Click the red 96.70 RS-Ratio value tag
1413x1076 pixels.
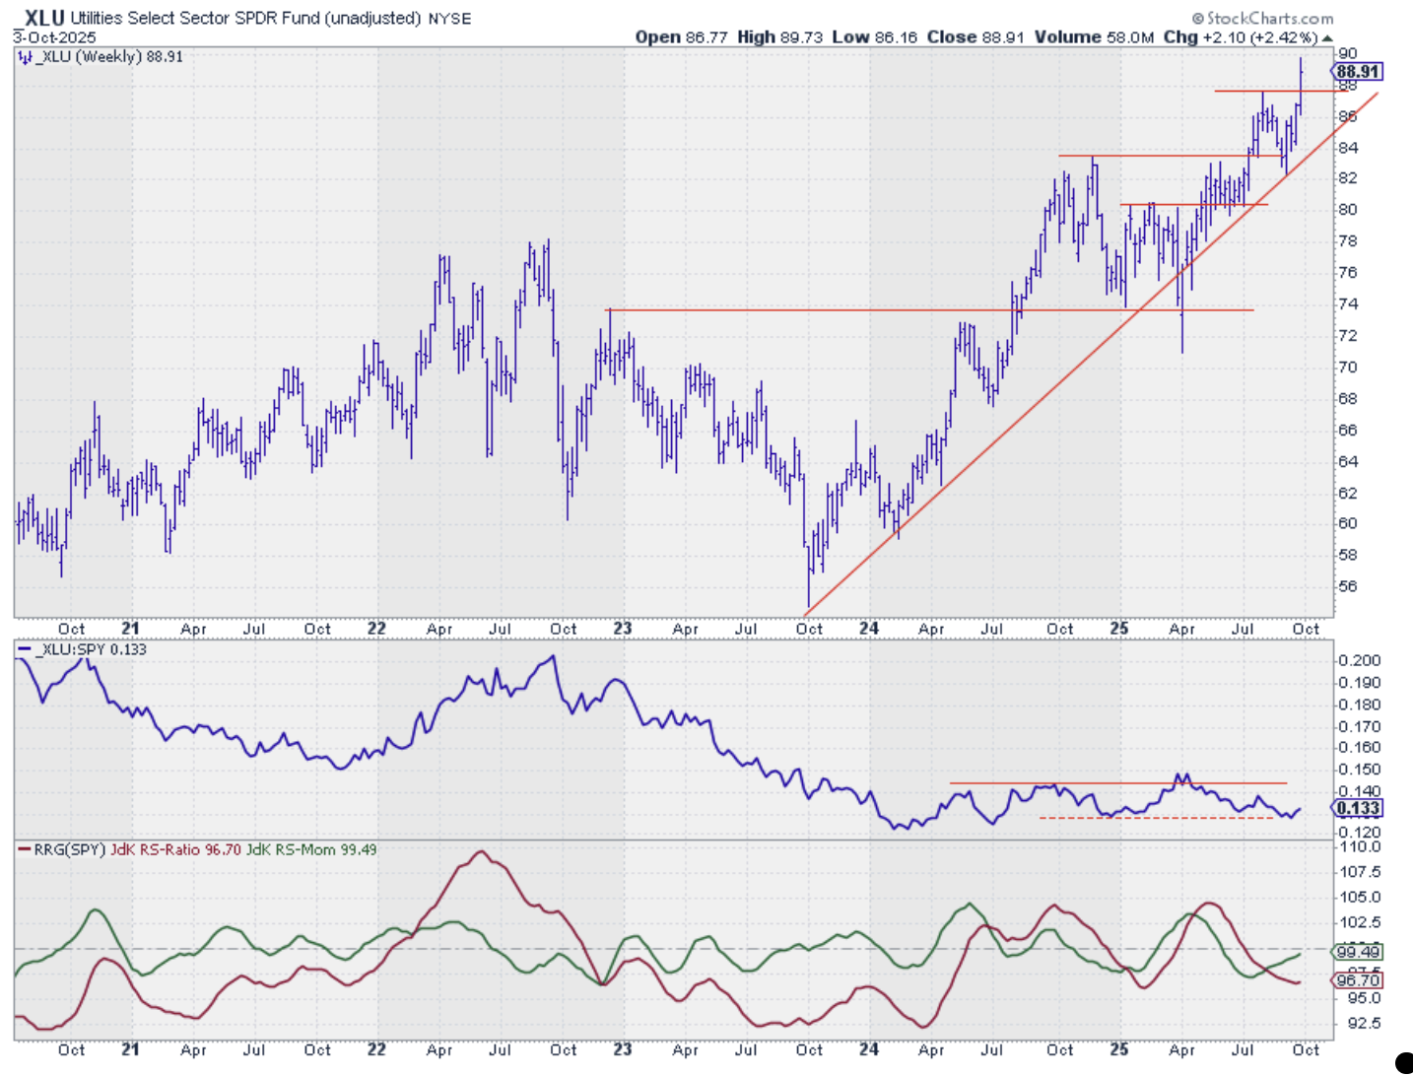[x=1357, y=980]
